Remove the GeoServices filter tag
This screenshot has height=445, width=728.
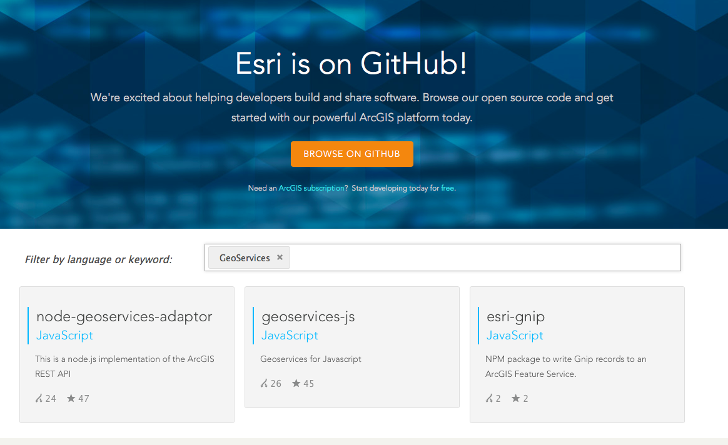tap(280, 257)
